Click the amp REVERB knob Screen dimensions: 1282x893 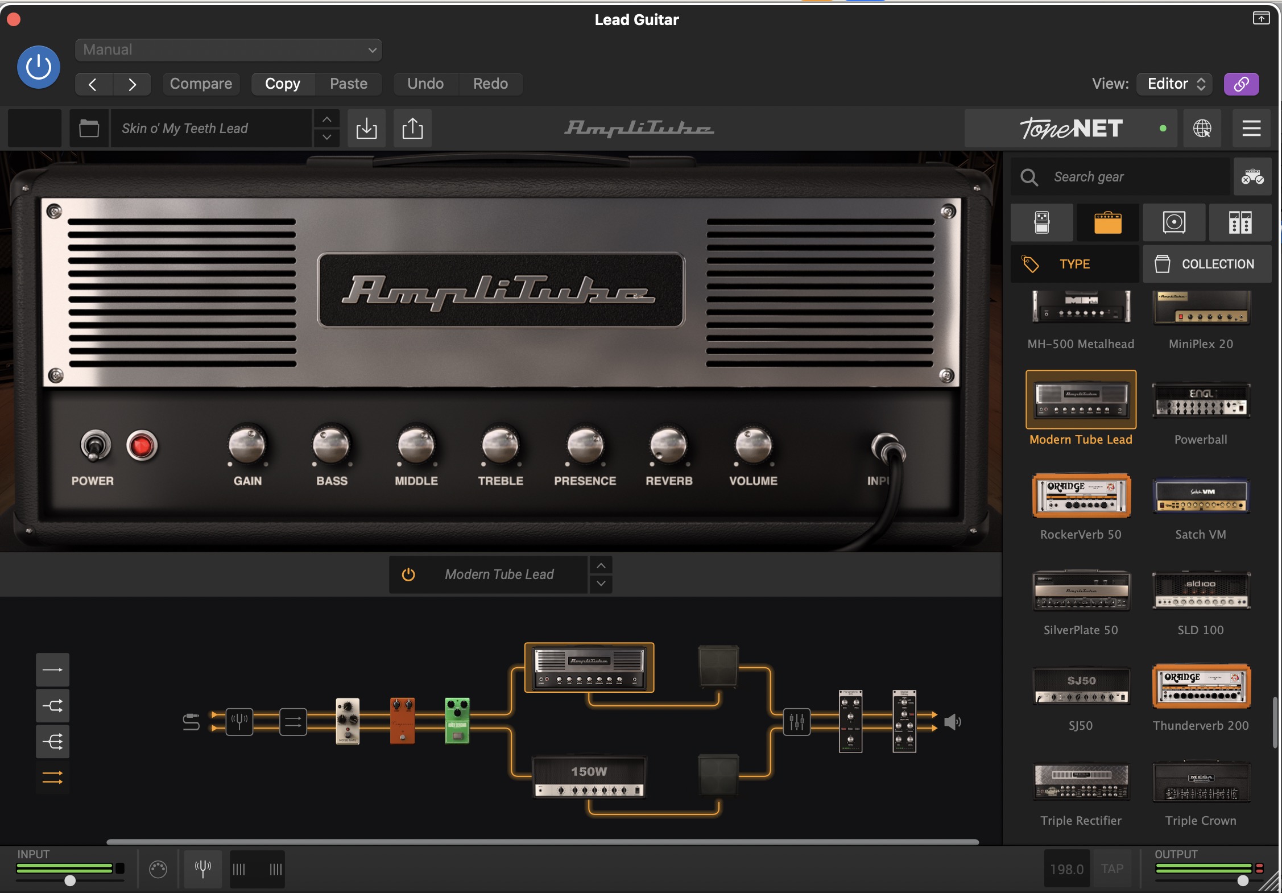point(669,445)
